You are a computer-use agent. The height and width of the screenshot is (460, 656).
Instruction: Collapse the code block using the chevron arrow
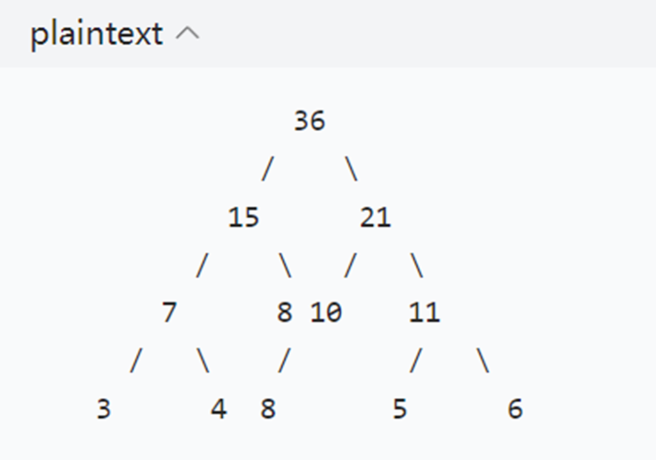point(188,33)
